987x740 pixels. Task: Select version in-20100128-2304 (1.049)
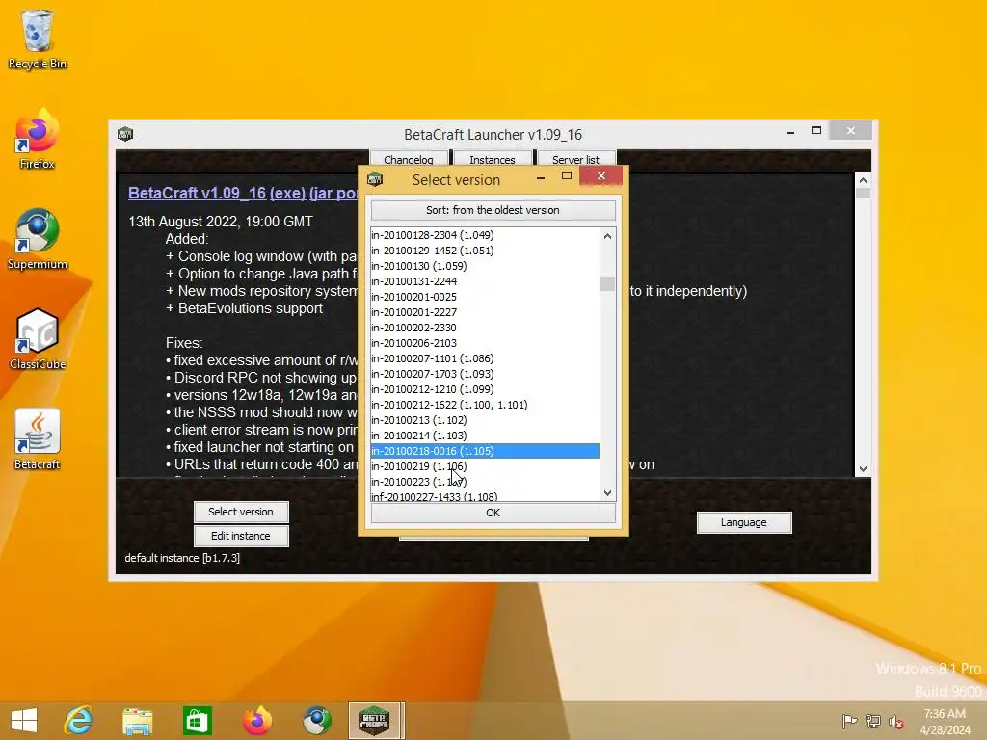click(x=485, y=235)
